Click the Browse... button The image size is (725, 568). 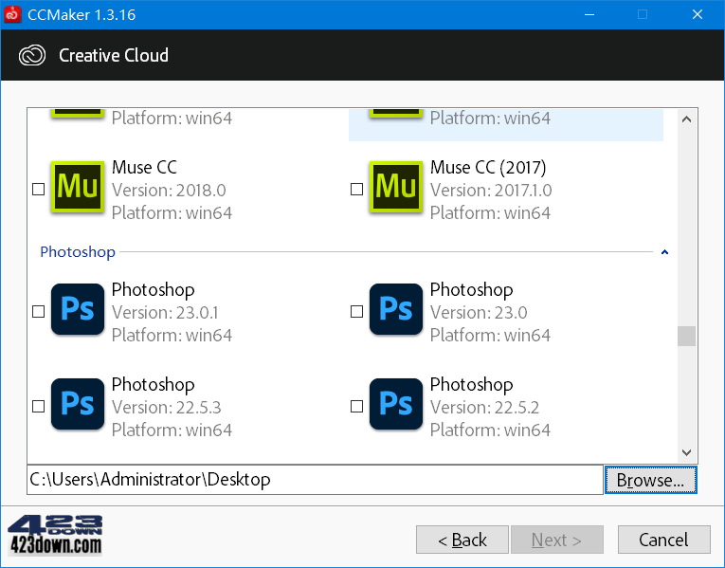point(650,480)
